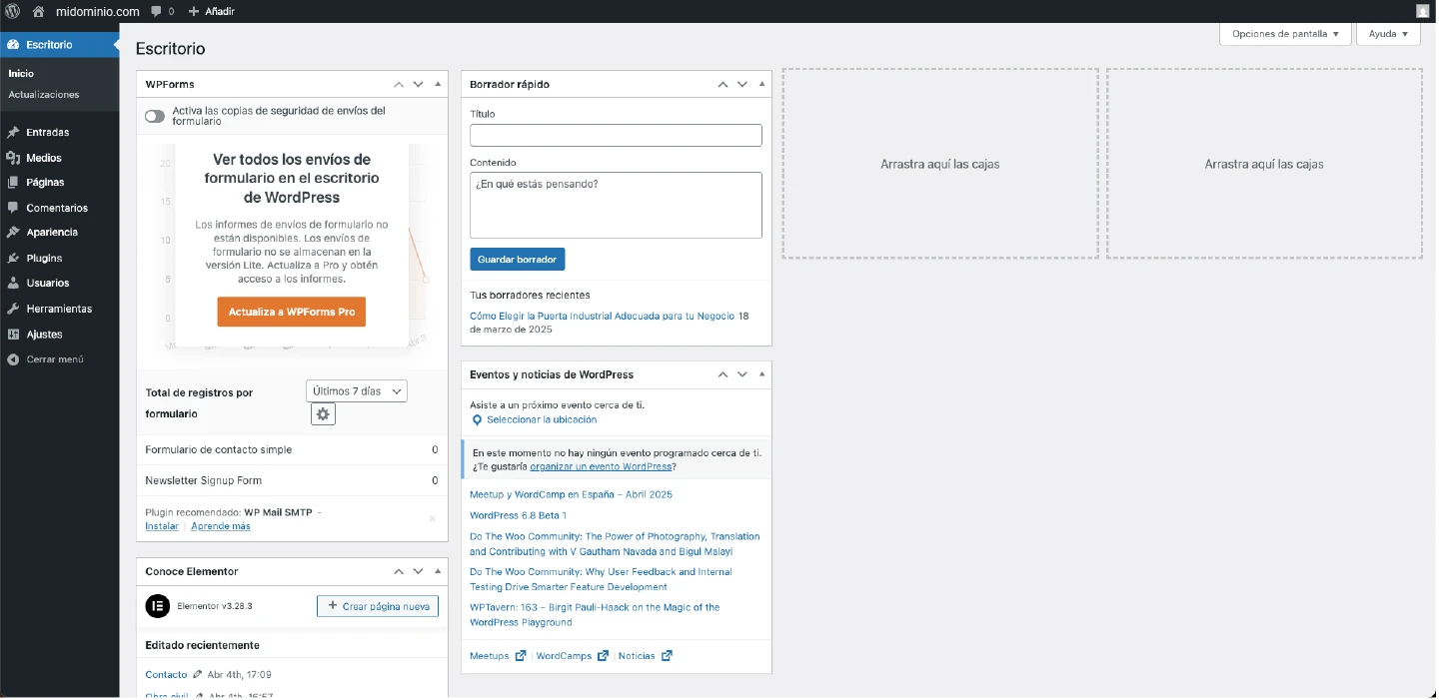Image resolution: width=1439 pixels, height=700 pixels.
Task: Click the pages icon for Páginas
Action: pyautogui.click(x=13, y=183)
